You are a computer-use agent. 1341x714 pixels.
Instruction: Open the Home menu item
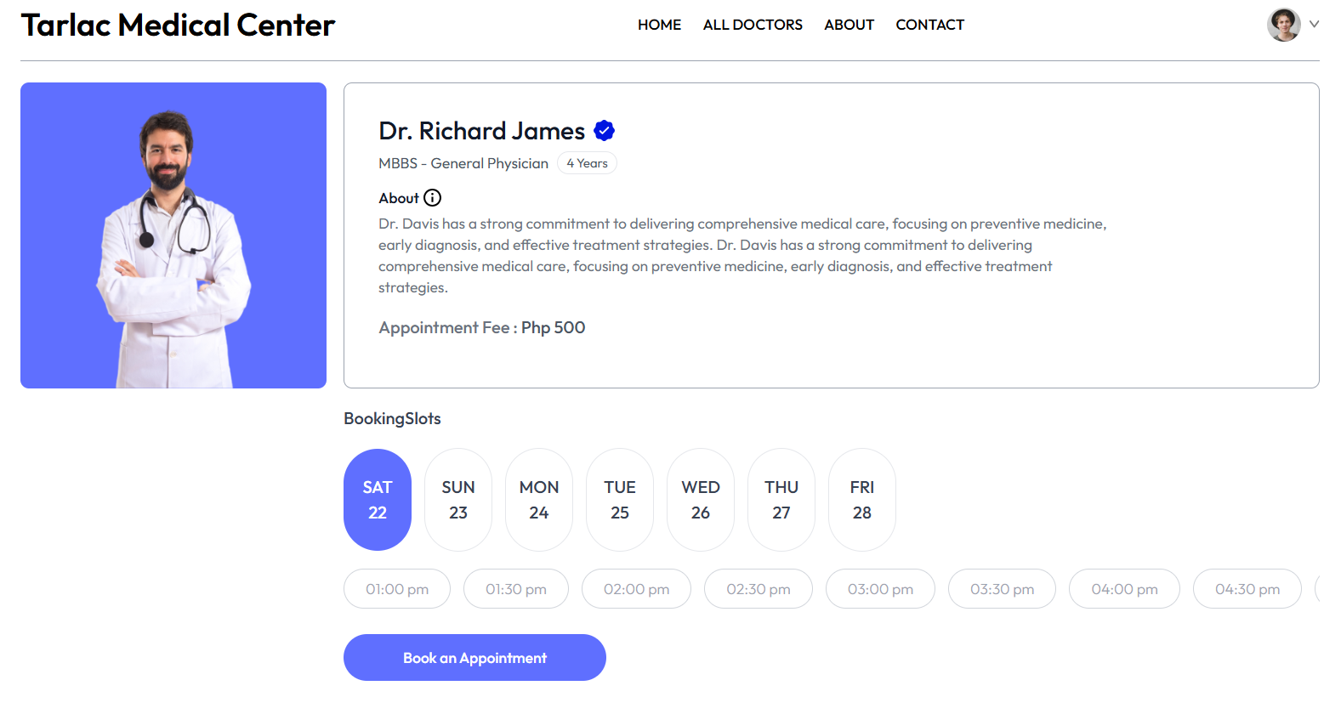[659, 25]
